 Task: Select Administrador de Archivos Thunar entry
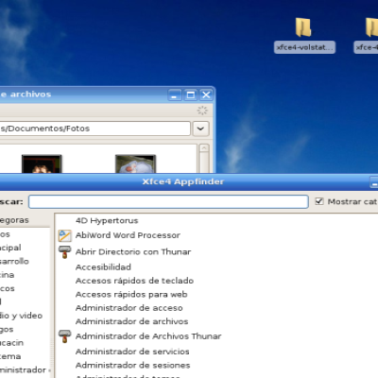(148, 336)
